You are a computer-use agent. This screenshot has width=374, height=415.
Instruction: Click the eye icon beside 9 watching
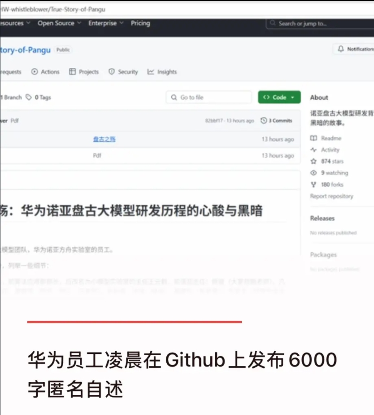[313, 173]
